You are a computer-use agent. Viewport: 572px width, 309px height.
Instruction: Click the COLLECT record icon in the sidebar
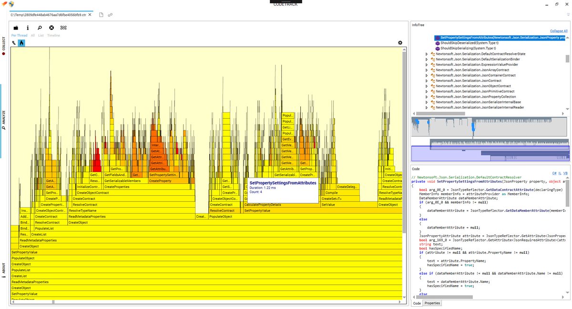3,55
